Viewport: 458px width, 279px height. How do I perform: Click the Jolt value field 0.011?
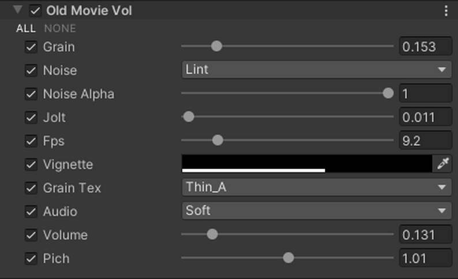[425, 118]
